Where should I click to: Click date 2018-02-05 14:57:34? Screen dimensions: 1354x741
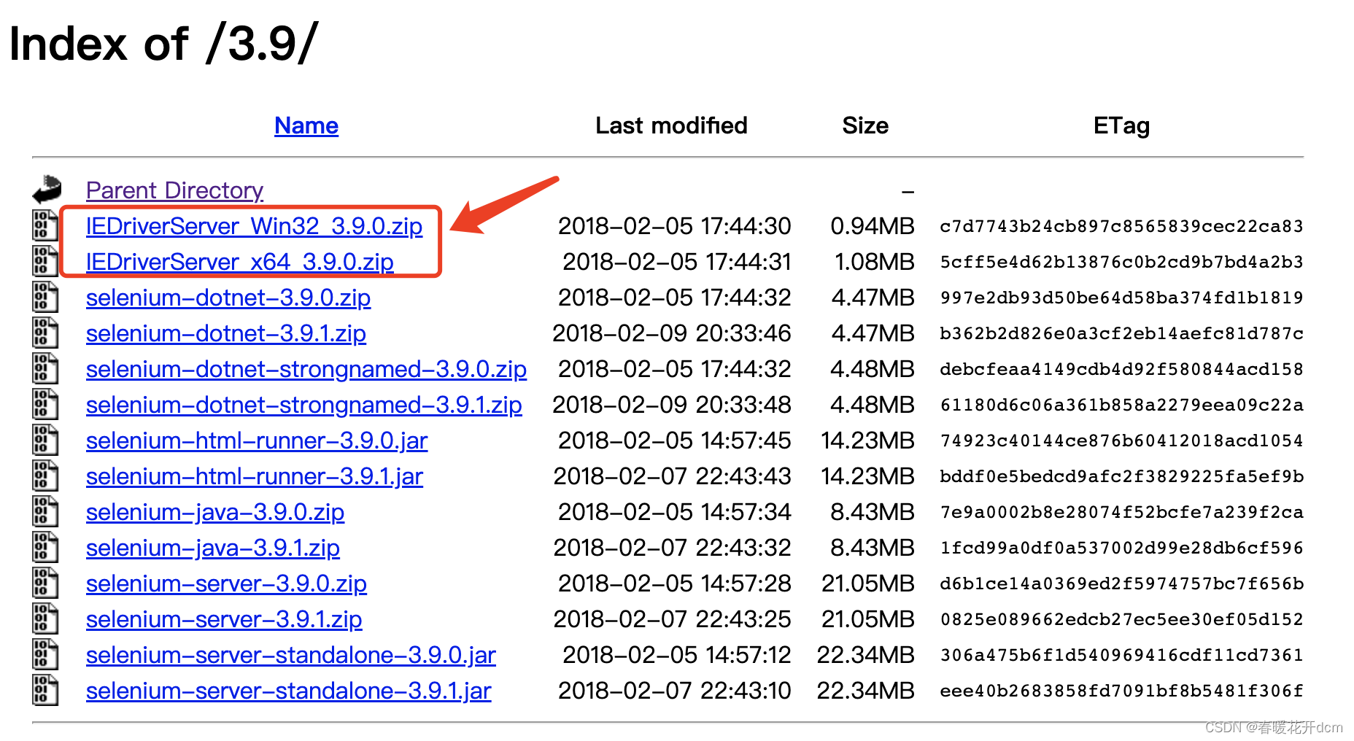675,512
